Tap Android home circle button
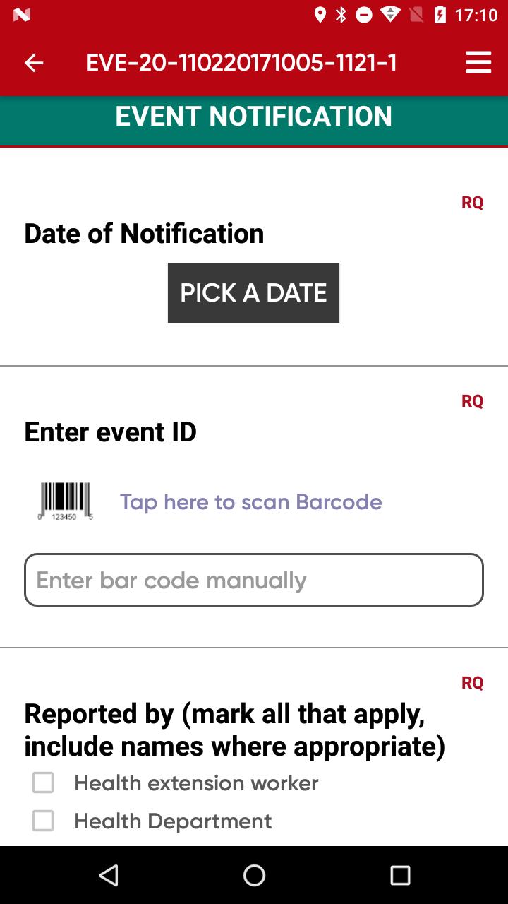Screen dimensions: 508x904 coord(254,876)
